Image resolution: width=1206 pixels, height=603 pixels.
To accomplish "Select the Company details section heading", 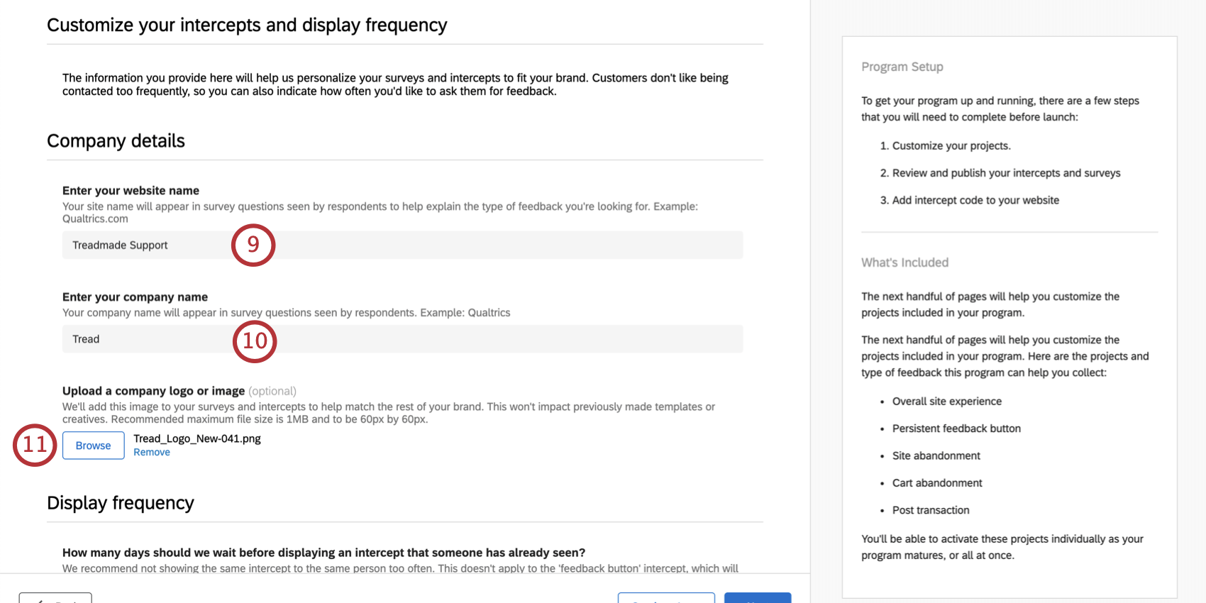I will point(116,140).
